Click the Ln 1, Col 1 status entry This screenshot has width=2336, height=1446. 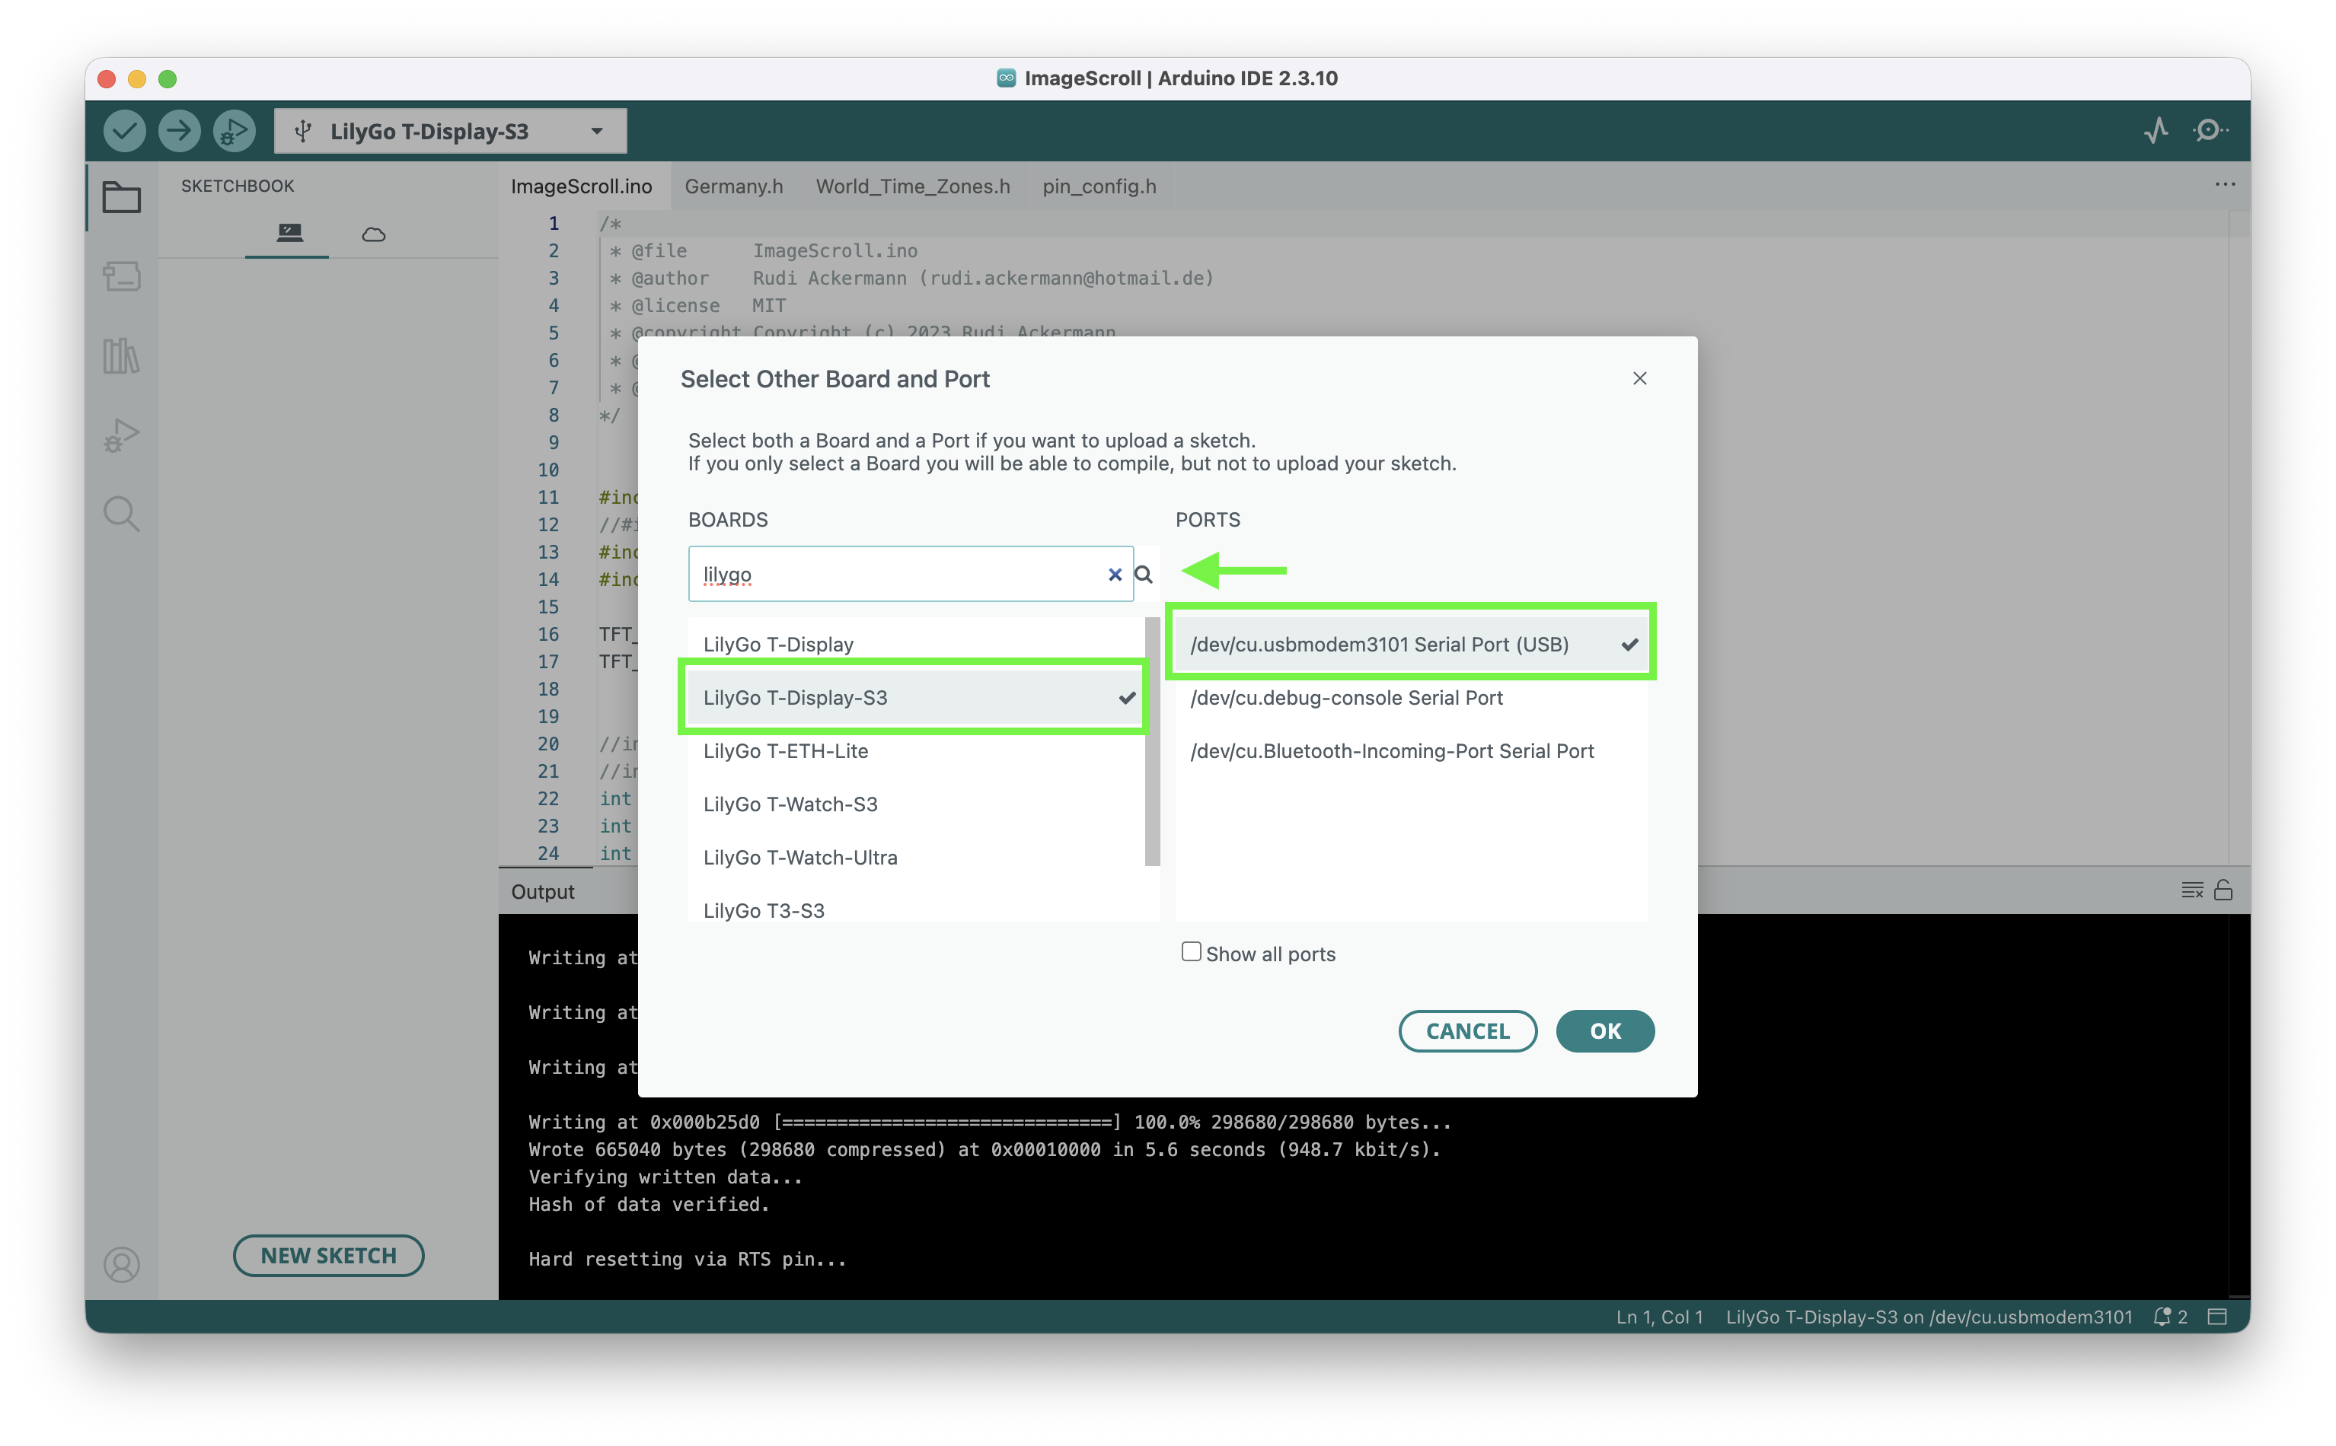(1660, 1317)
